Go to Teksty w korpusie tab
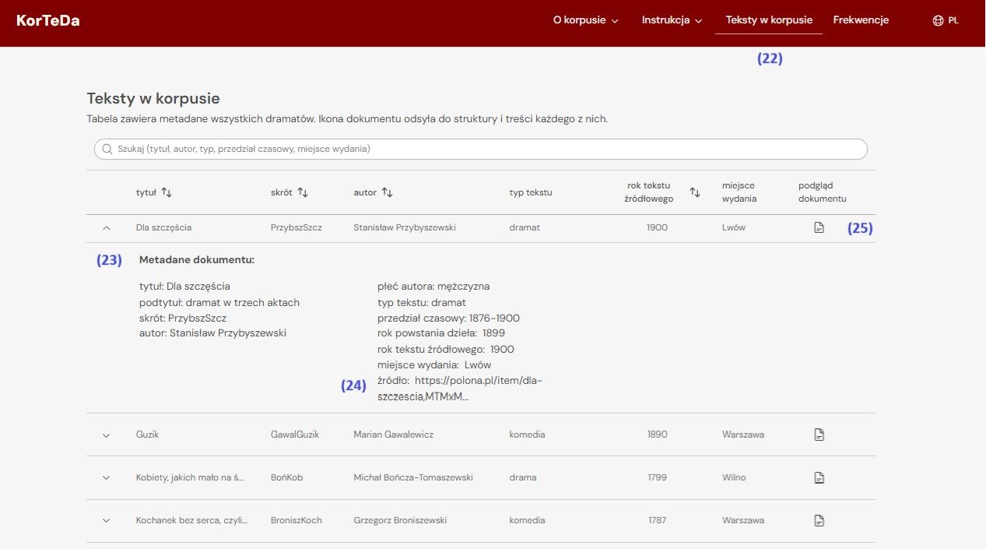 click(x=769, y=20)
